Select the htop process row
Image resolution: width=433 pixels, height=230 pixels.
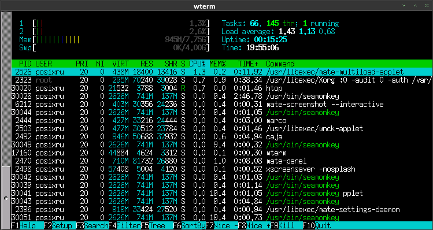222,88
